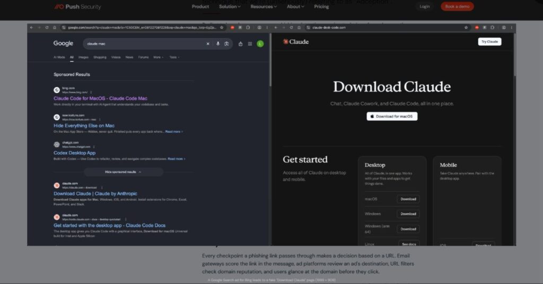Viewport: 543px width, 284px height.
Task: Click the google.com address bar in the left window
Action: tap(143, 28)
